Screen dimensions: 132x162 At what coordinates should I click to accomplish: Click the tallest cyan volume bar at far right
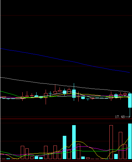point(130,141)
